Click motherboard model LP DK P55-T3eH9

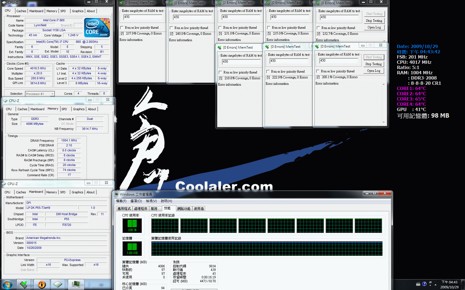click(x=51, y=208)
